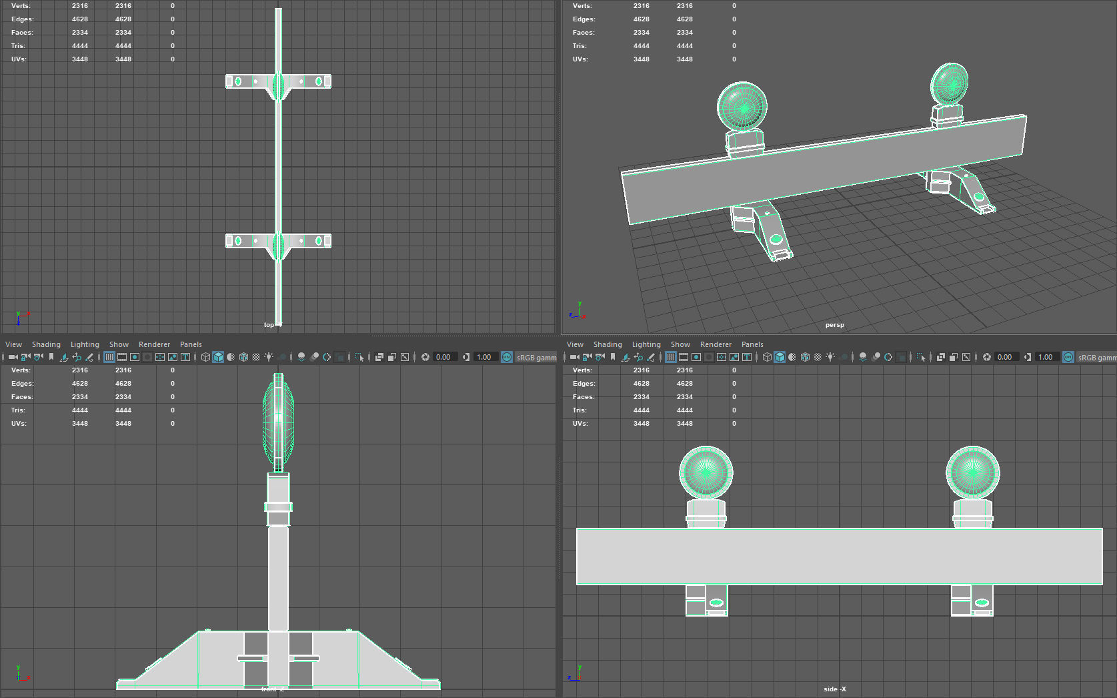Open the View menu in front panel
Screen dimensions: 1117x698
(x=13, y=344)
